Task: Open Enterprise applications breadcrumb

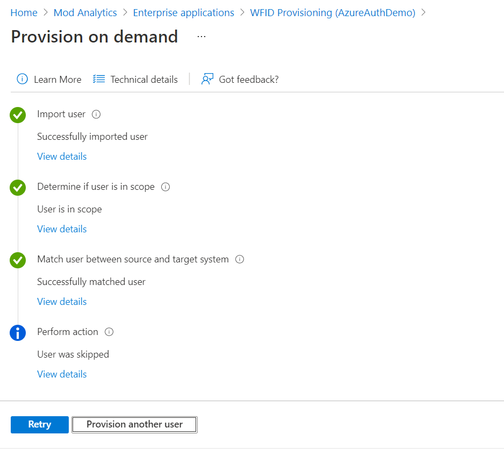Action: pyautogui.click(x=184, y=12)
